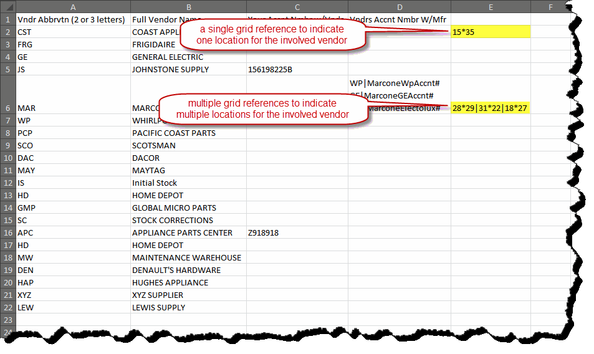Click the SCOTSMAN cell
The width and height of the screenshot is (594, 354).
pyautogui.click(x=188, y=145)
